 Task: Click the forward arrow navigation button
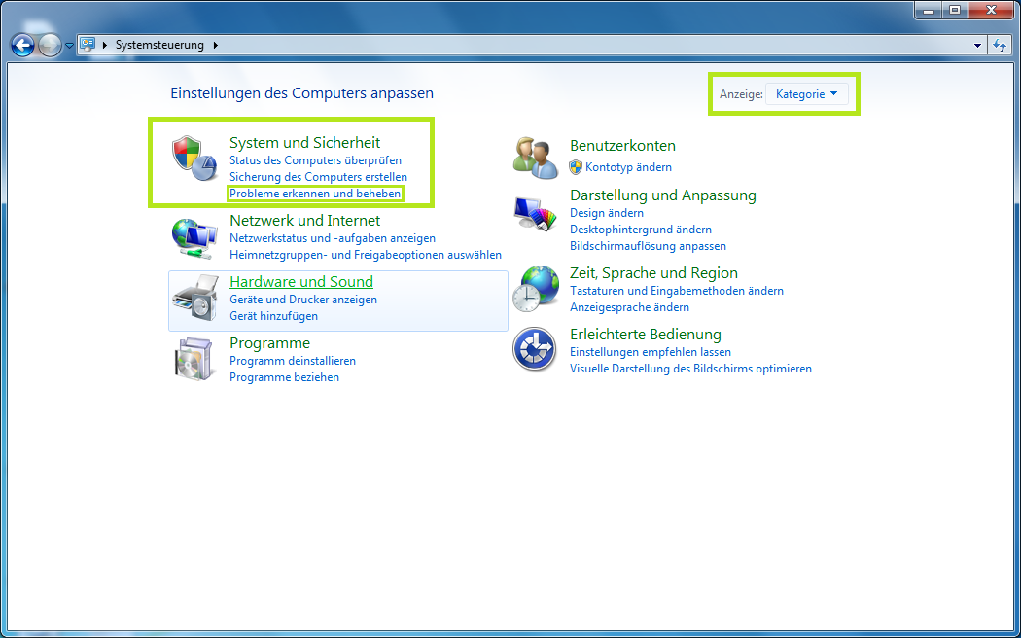click(50, 46)
